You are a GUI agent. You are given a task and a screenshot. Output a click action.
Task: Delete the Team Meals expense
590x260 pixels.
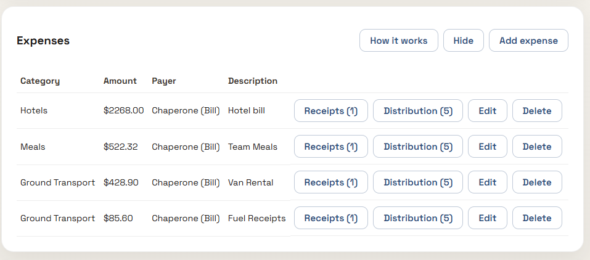point(537,147)
